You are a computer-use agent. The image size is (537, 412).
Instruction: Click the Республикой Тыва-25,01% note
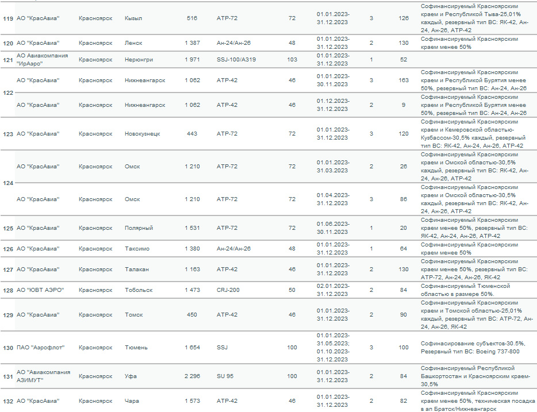474,18
